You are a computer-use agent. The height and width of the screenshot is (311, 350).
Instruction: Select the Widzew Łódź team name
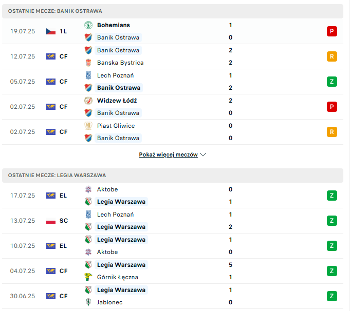tap(117, 101)
